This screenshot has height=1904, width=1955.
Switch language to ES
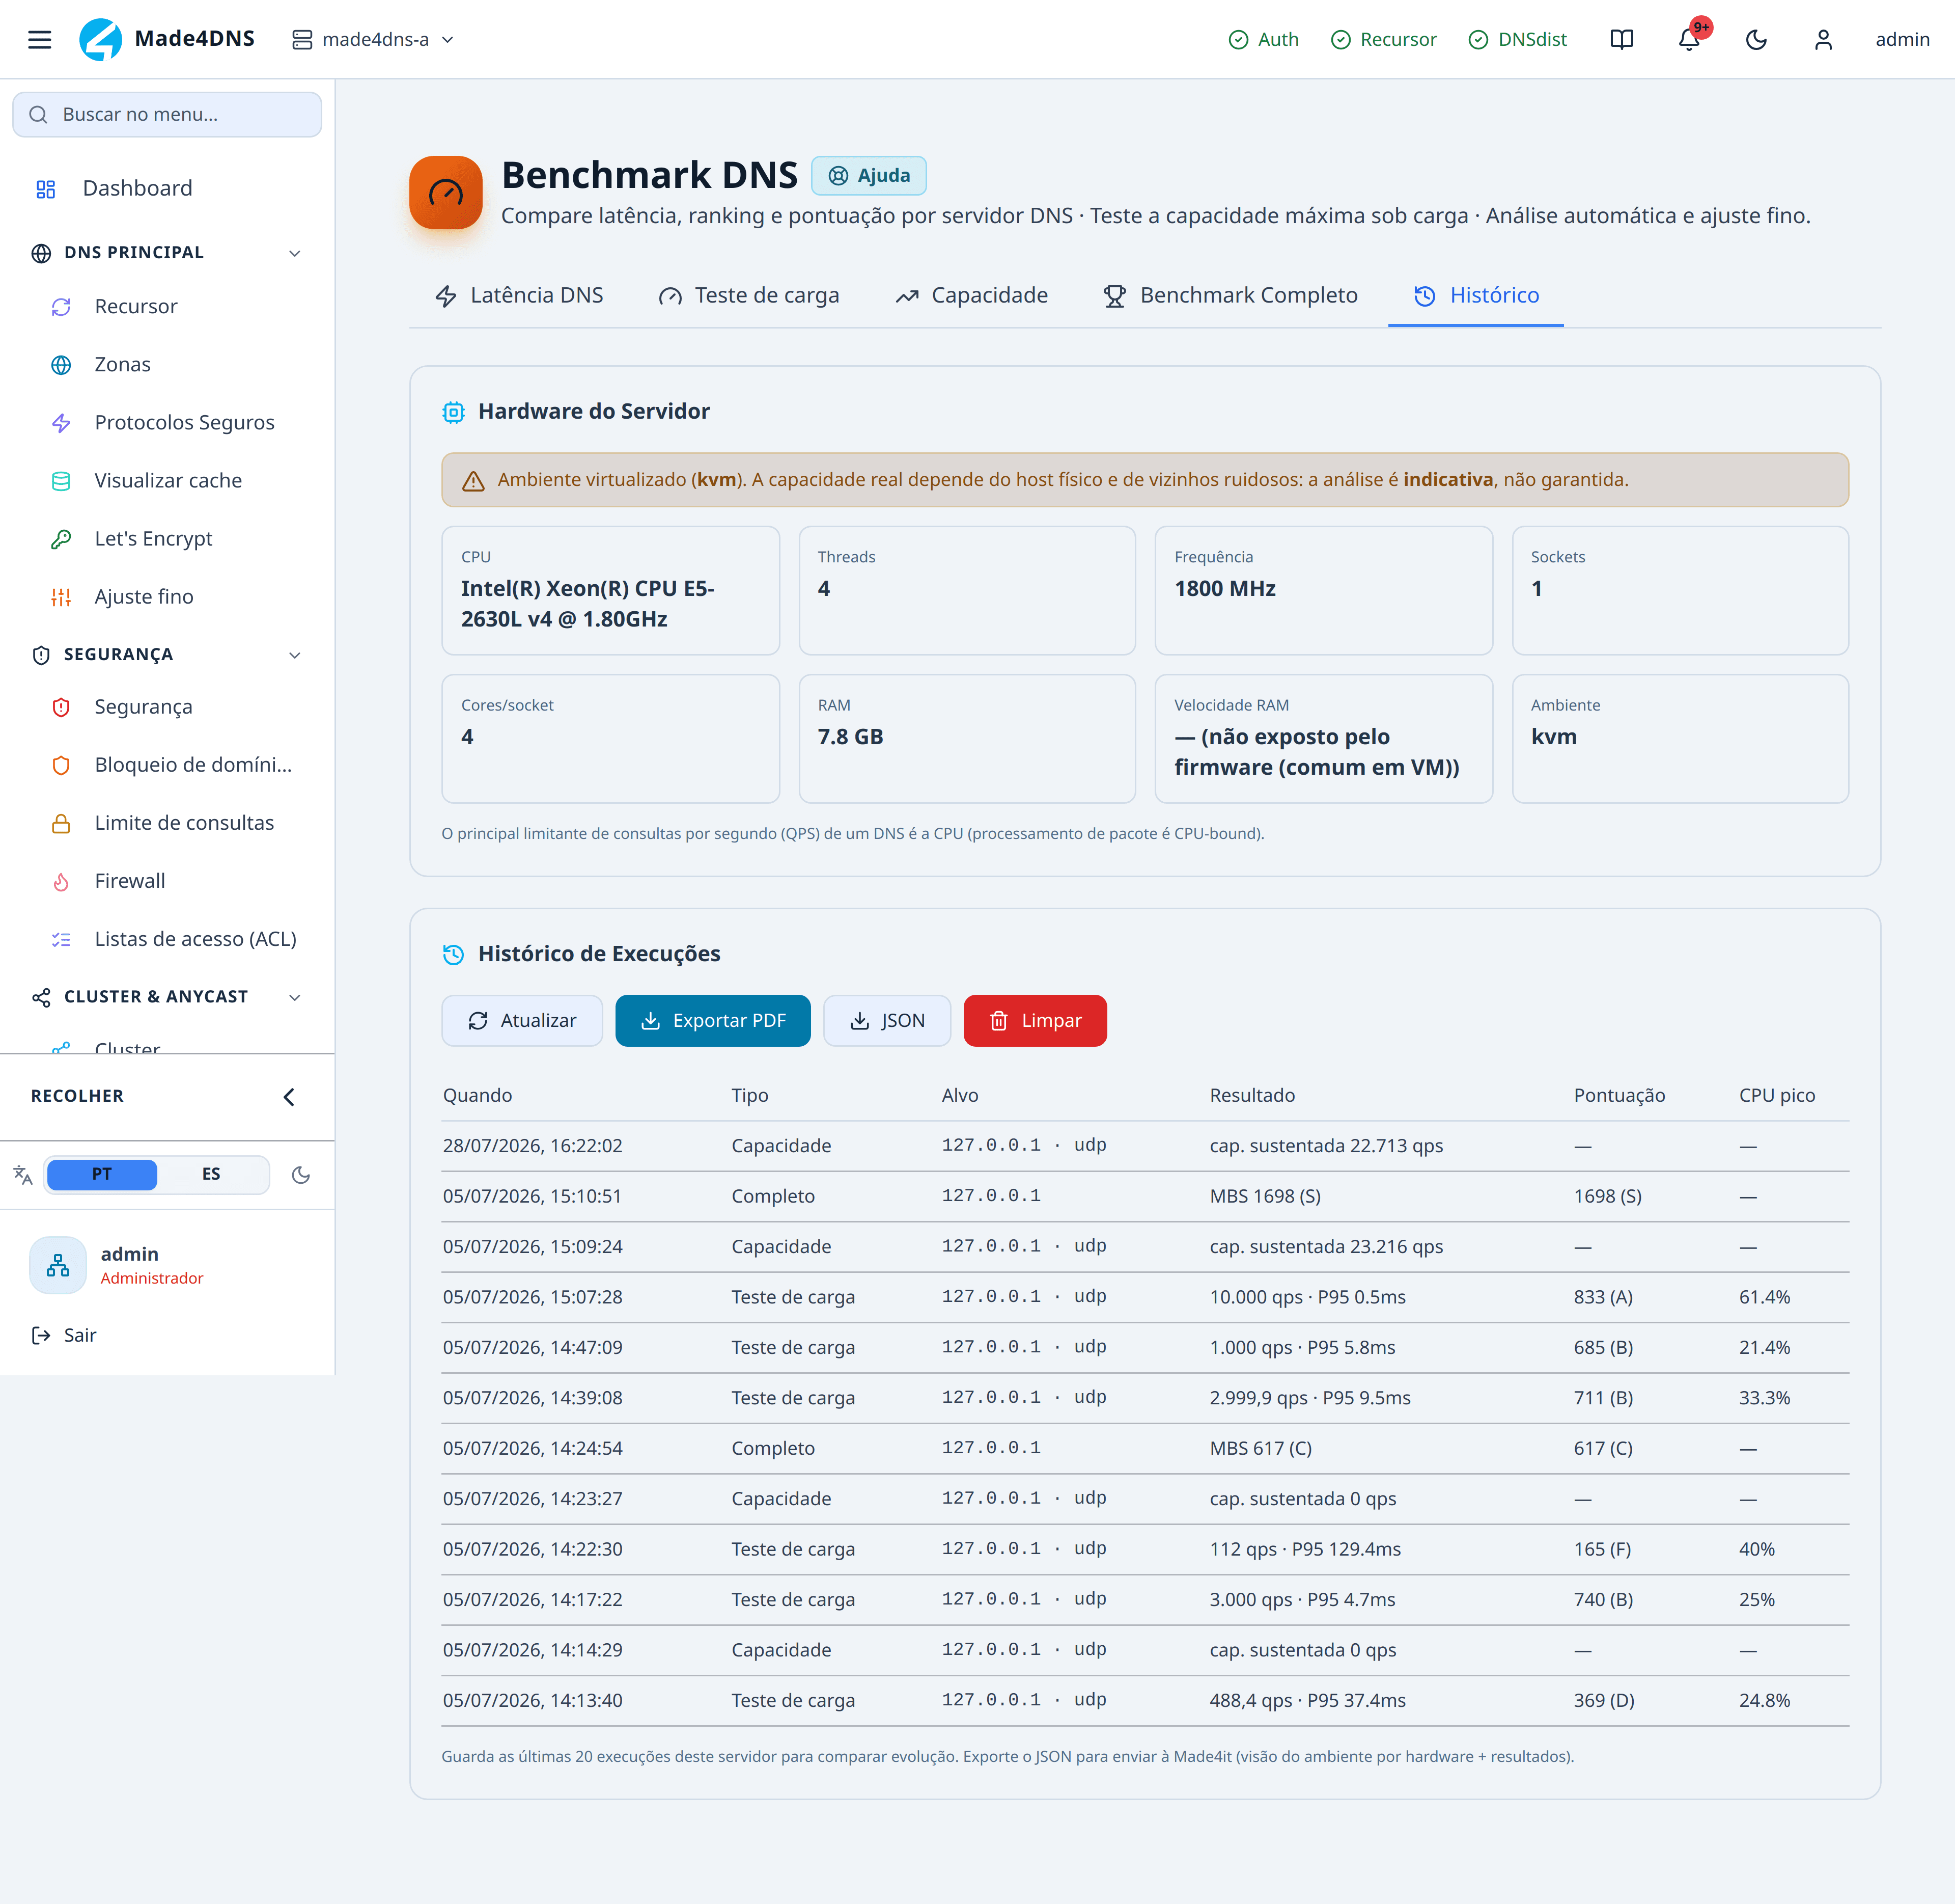pos(212,1174)
